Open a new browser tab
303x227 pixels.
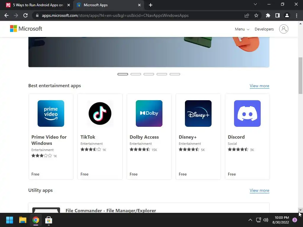[151, 5]
